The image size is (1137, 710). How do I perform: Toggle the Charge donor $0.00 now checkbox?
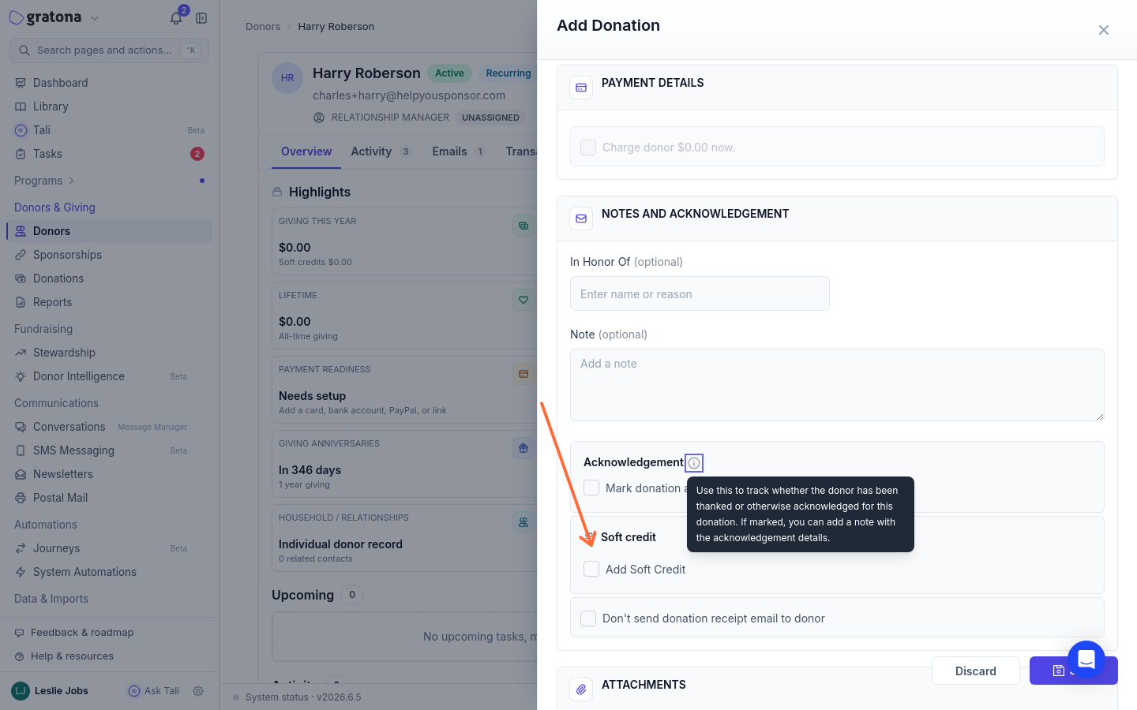click(x=588, y=148)
